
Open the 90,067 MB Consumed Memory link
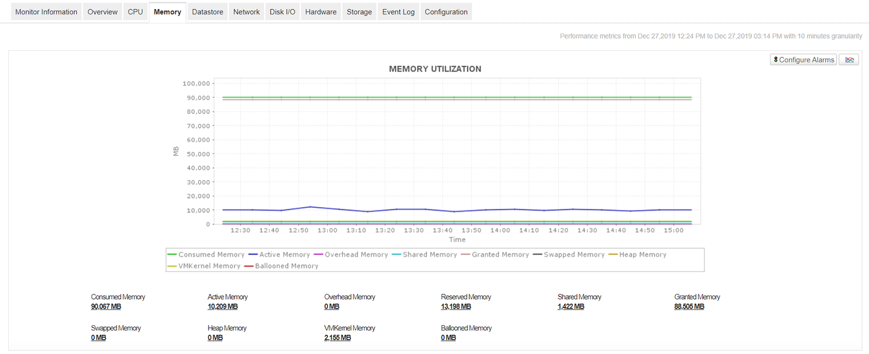(105, 306)
